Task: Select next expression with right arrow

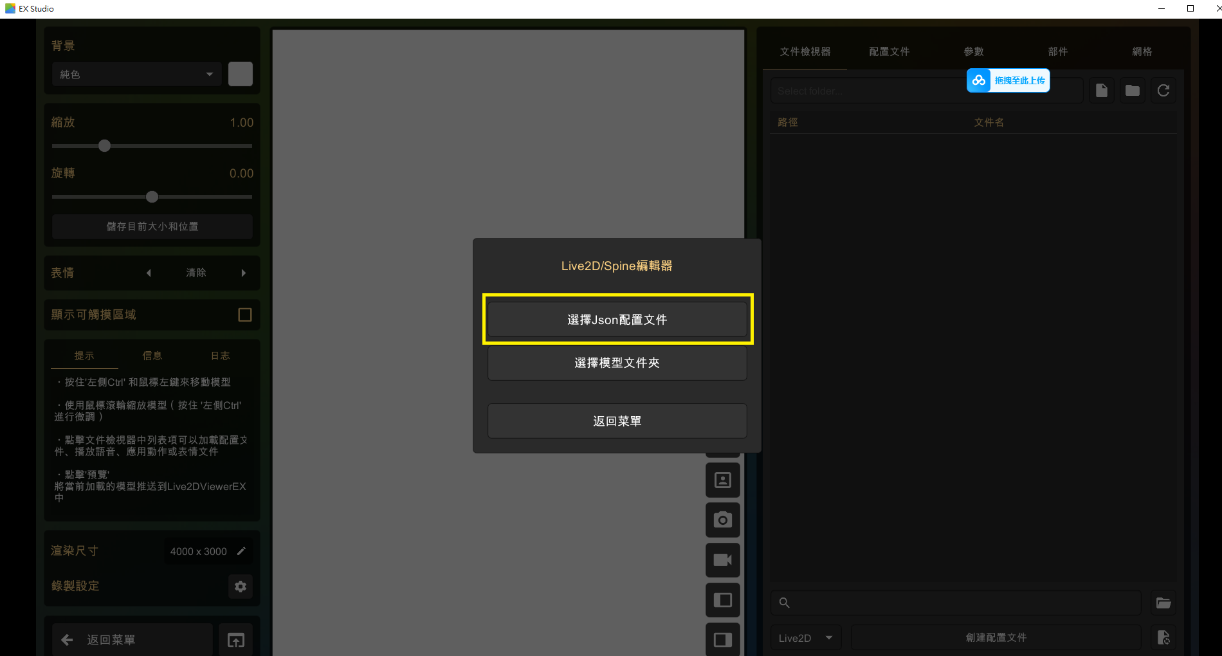Action: click(x=244, y=273)
